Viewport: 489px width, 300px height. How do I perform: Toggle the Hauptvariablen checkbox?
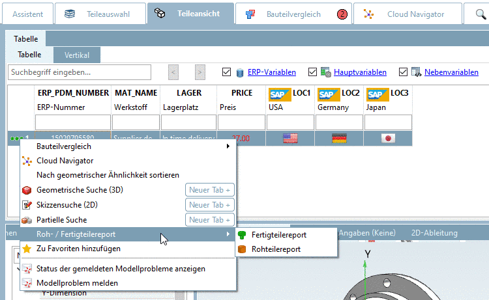(312, 72)
